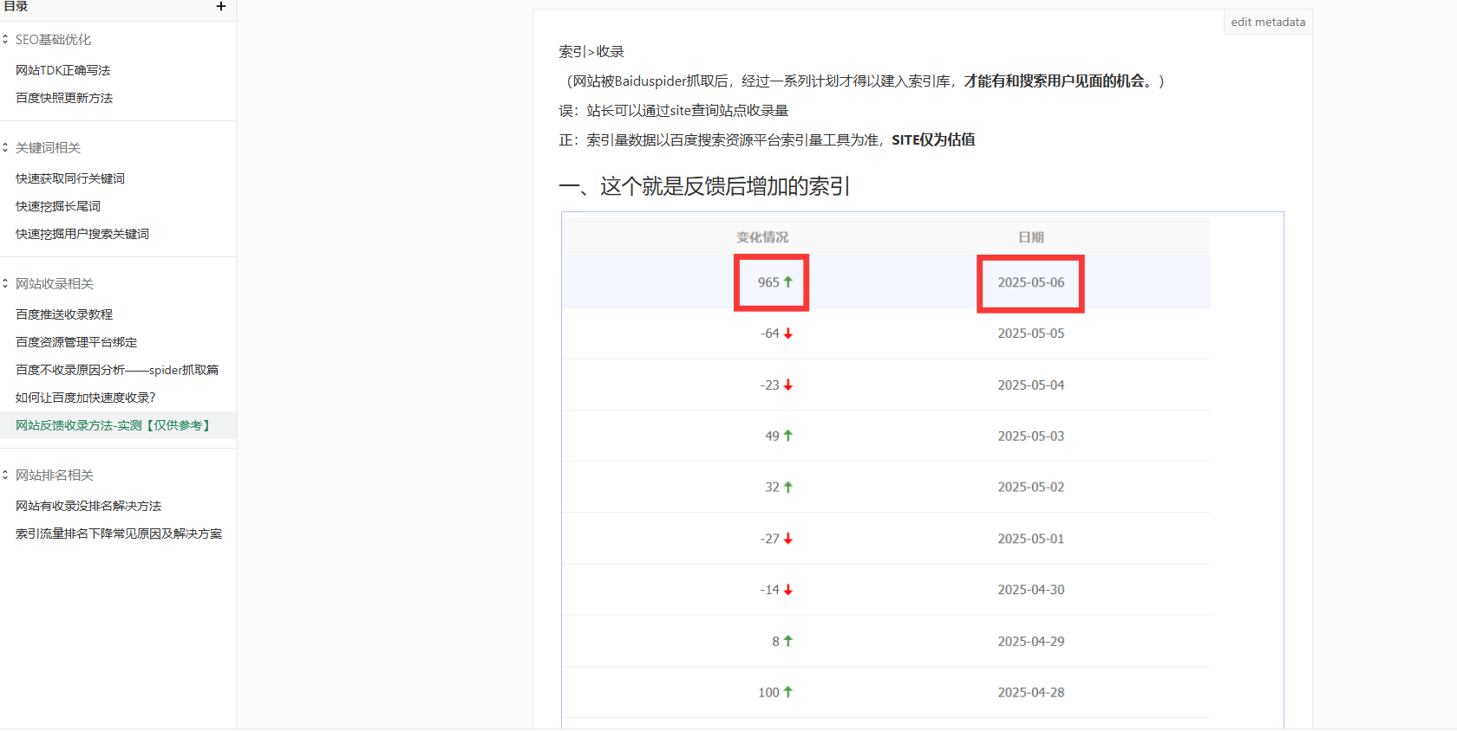Collapse the SEO基础优化 section
This screenshot has height=731, width=1457.
click(5, 40)
